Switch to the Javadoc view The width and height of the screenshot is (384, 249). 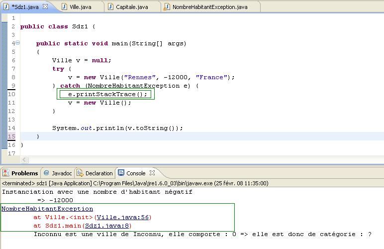(x=62, y=173)
